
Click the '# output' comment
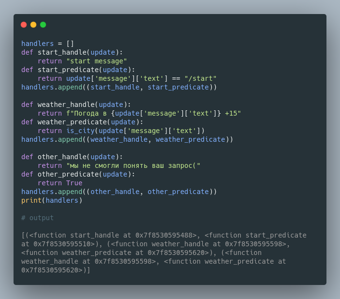point(37,218)
